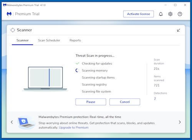This screenshot has width=192, height=140.
Task: Show the next promo with the right chevron
Action: tap(180, 122)
